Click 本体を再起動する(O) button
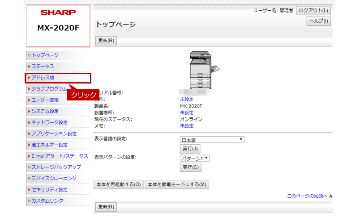 (119, 184)
